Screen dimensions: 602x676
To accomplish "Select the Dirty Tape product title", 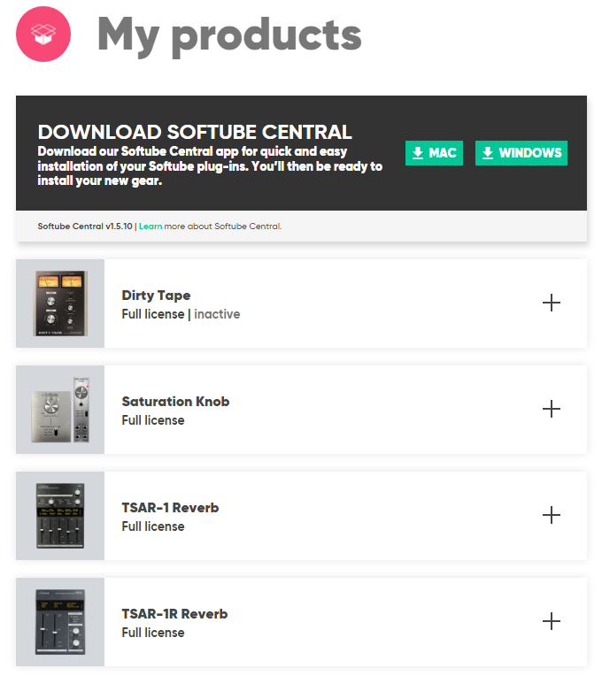I will click(156, 296).
